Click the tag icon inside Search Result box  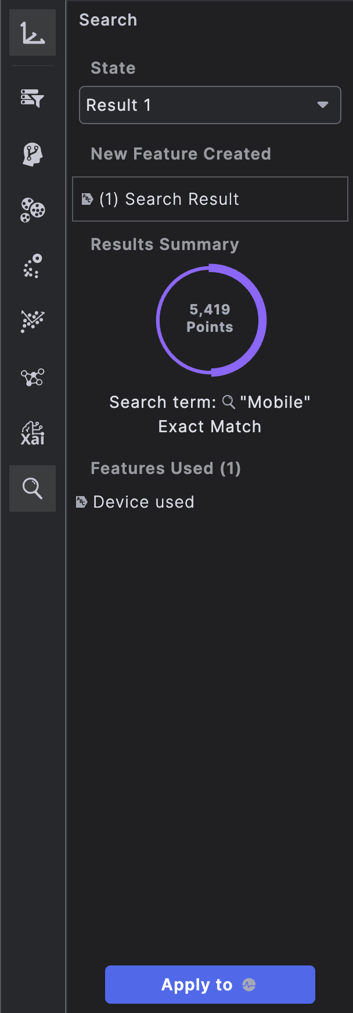coord(88,198)
